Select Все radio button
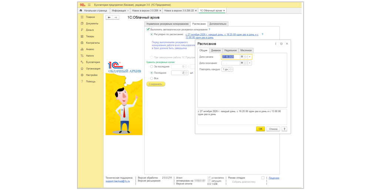 [x=151, y=78]
